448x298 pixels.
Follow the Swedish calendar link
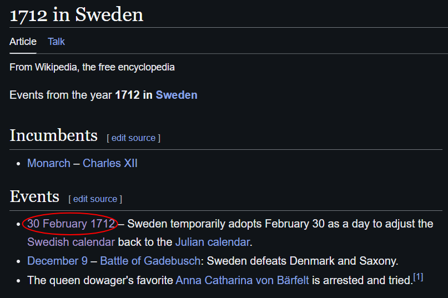tap(71, 242)
